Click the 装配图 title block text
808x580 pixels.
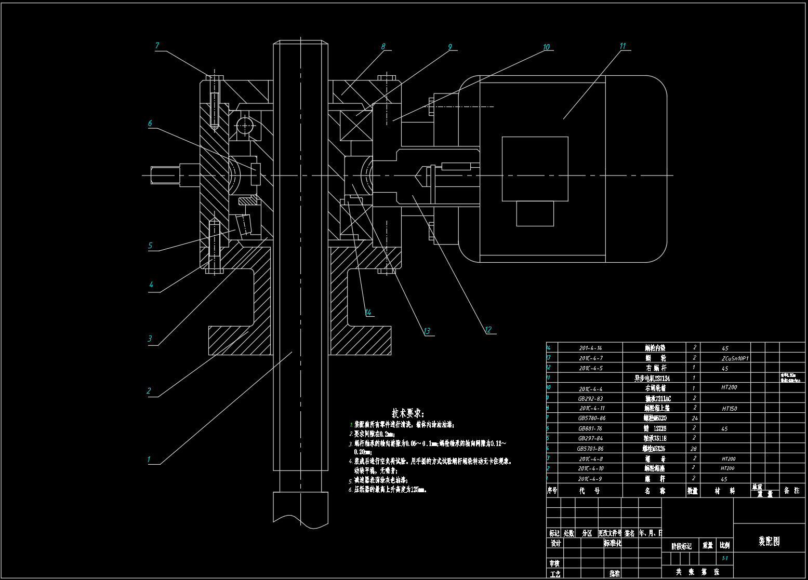coord(770,542)
